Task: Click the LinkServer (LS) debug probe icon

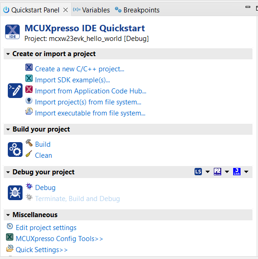Action: click(198, 172)
